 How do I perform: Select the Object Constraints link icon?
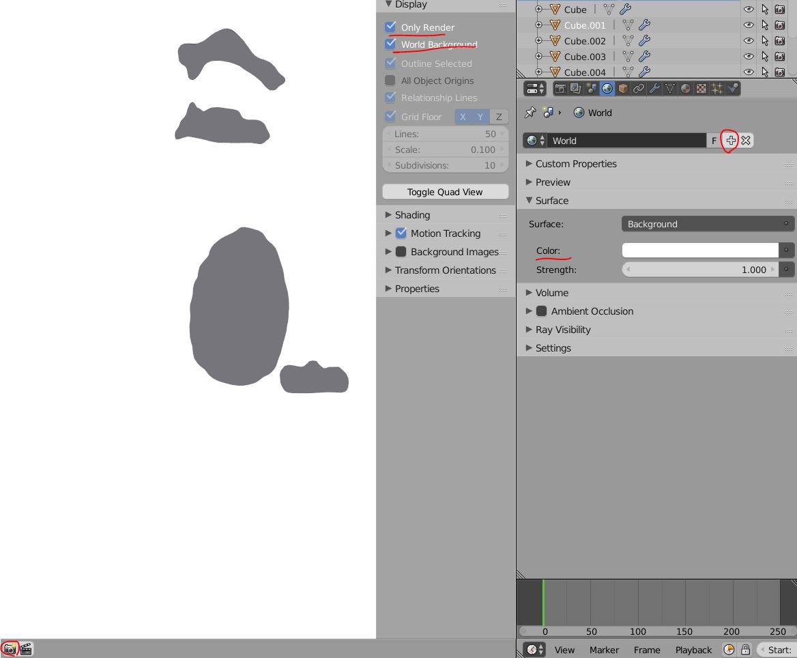pos(638,88)
